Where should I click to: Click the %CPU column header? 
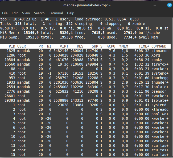pyautogui.click(x=111, y=46)
